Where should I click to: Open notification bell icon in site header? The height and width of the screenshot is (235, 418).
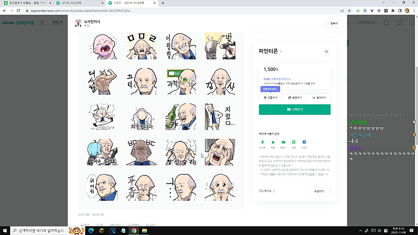[400, 23]
